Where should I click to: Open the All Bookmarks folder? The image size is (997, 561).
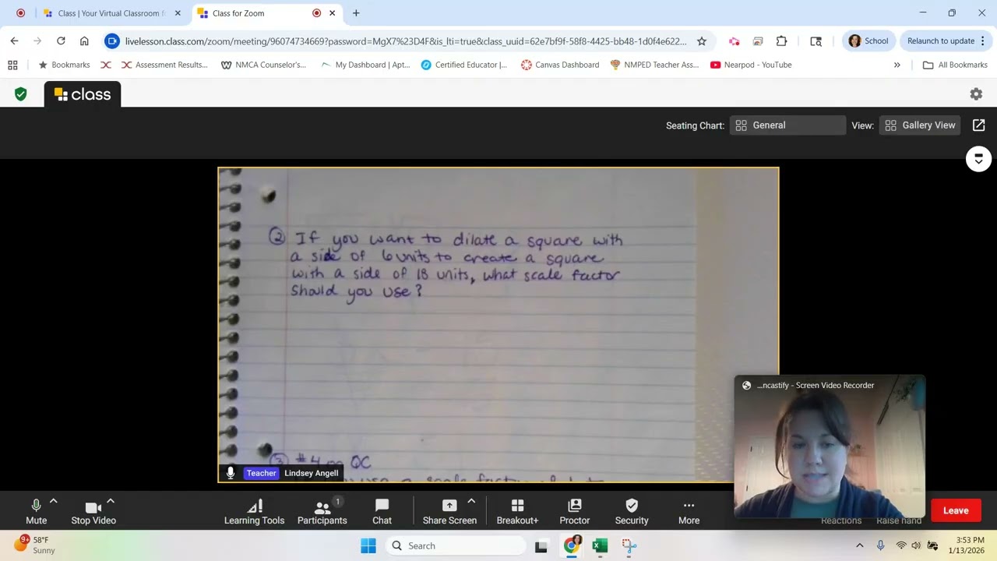coord(955,65)
